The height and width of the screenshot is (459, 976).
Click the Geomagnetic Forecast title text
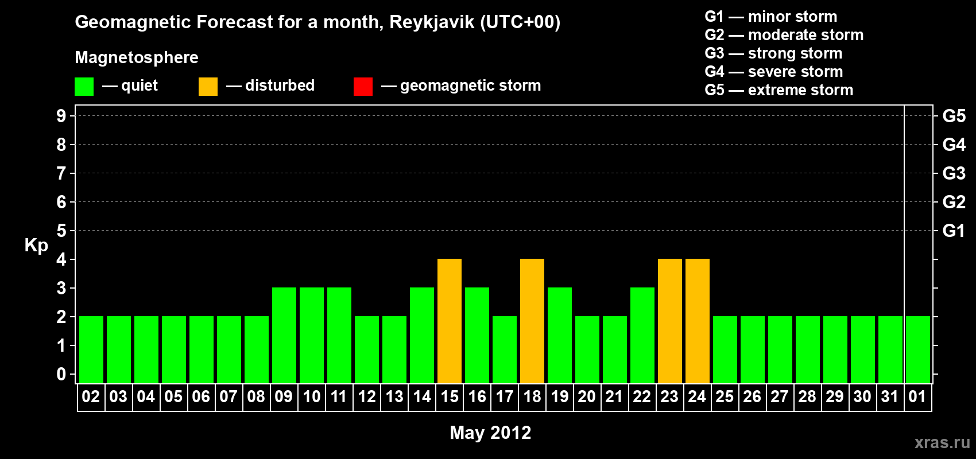317,22
